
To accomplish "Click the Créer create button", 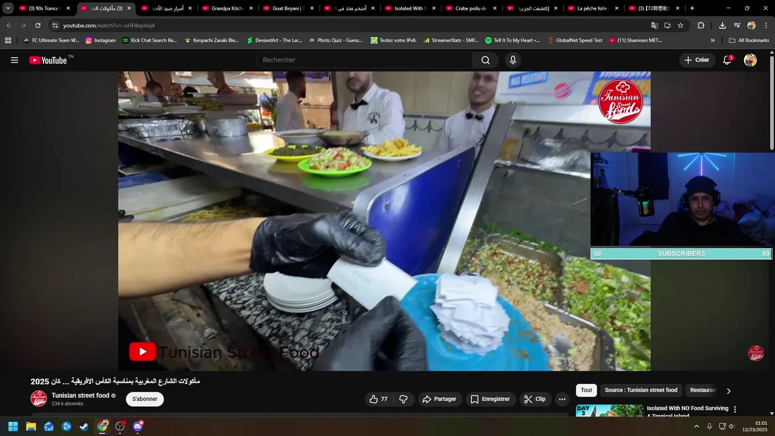I will coord(697,60).
